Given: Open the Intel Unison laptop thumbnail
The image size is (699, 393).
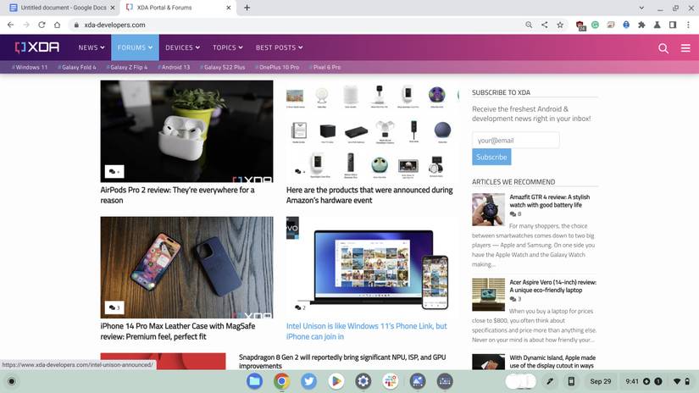Looking at the screenshot, I should [373, 267].
